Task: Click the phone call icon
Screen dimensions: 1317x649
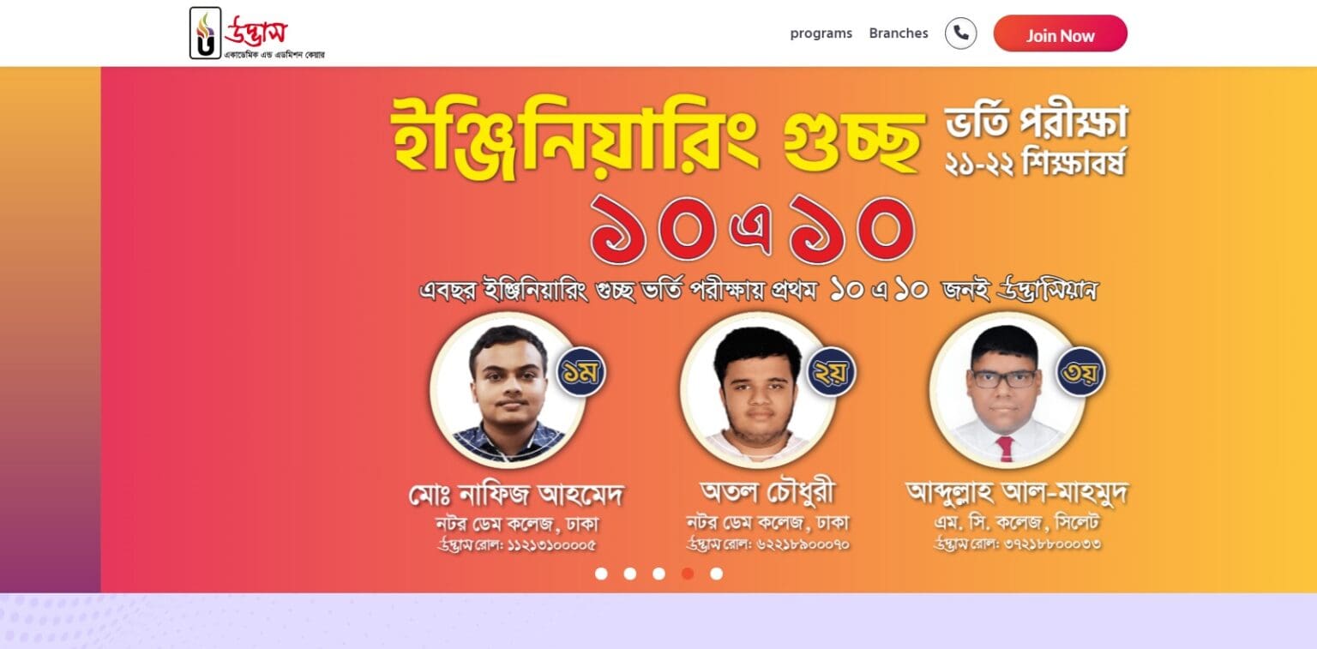Action: coord(960,33)
